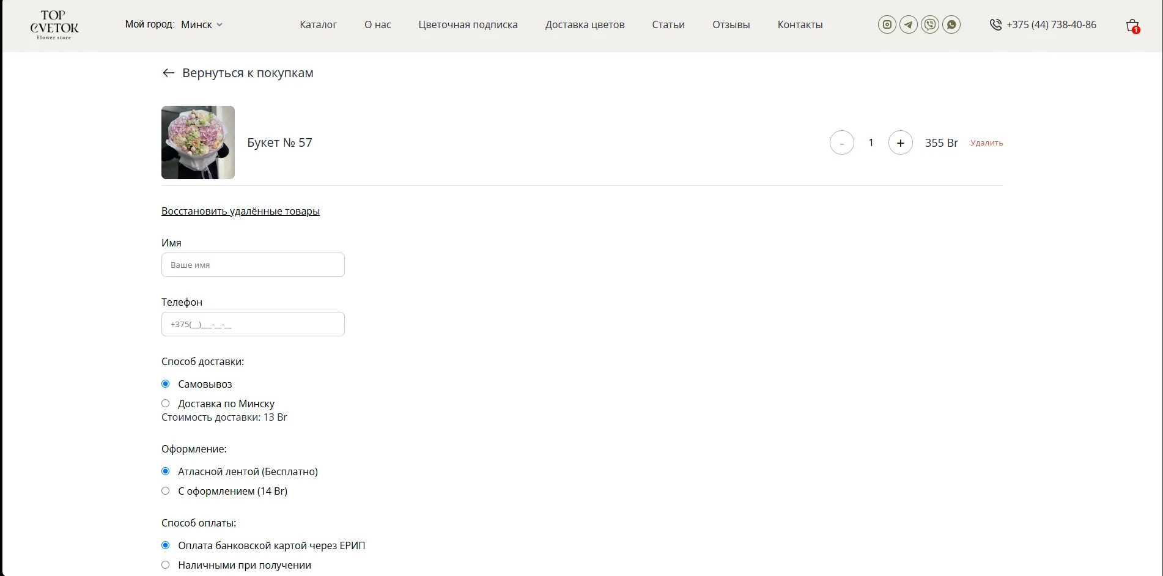Viewport: 1163px width, 576px height.
Task: Choose Атласной лентой (Бесплатно) packaging
Action: [x=165, y=471]
